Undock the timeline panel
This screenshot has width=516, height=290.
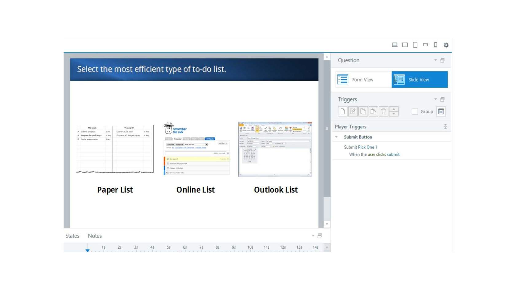[x=320, y=236]
